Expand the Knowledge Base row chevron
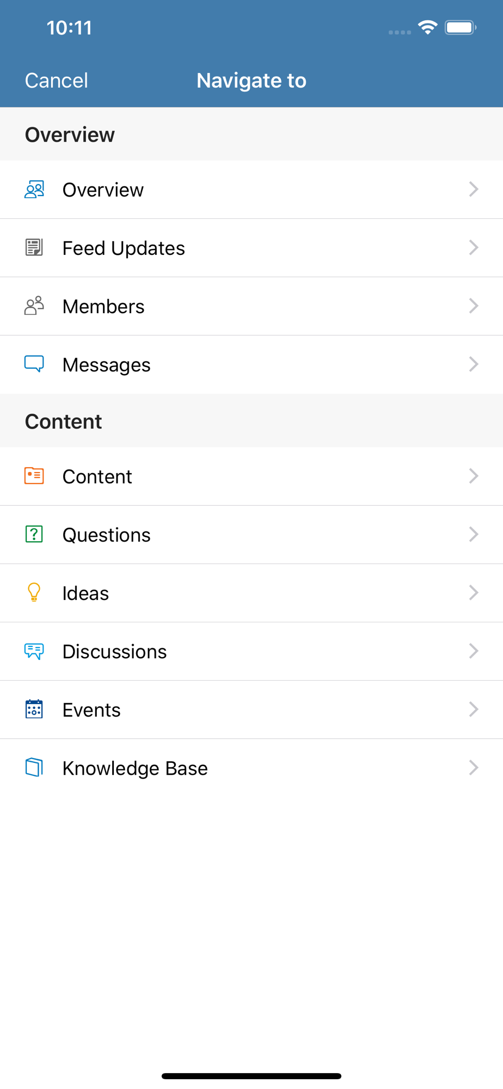The width and height of the screenshot is (503, 1089). pyautogui.click(x=474, y=768)
